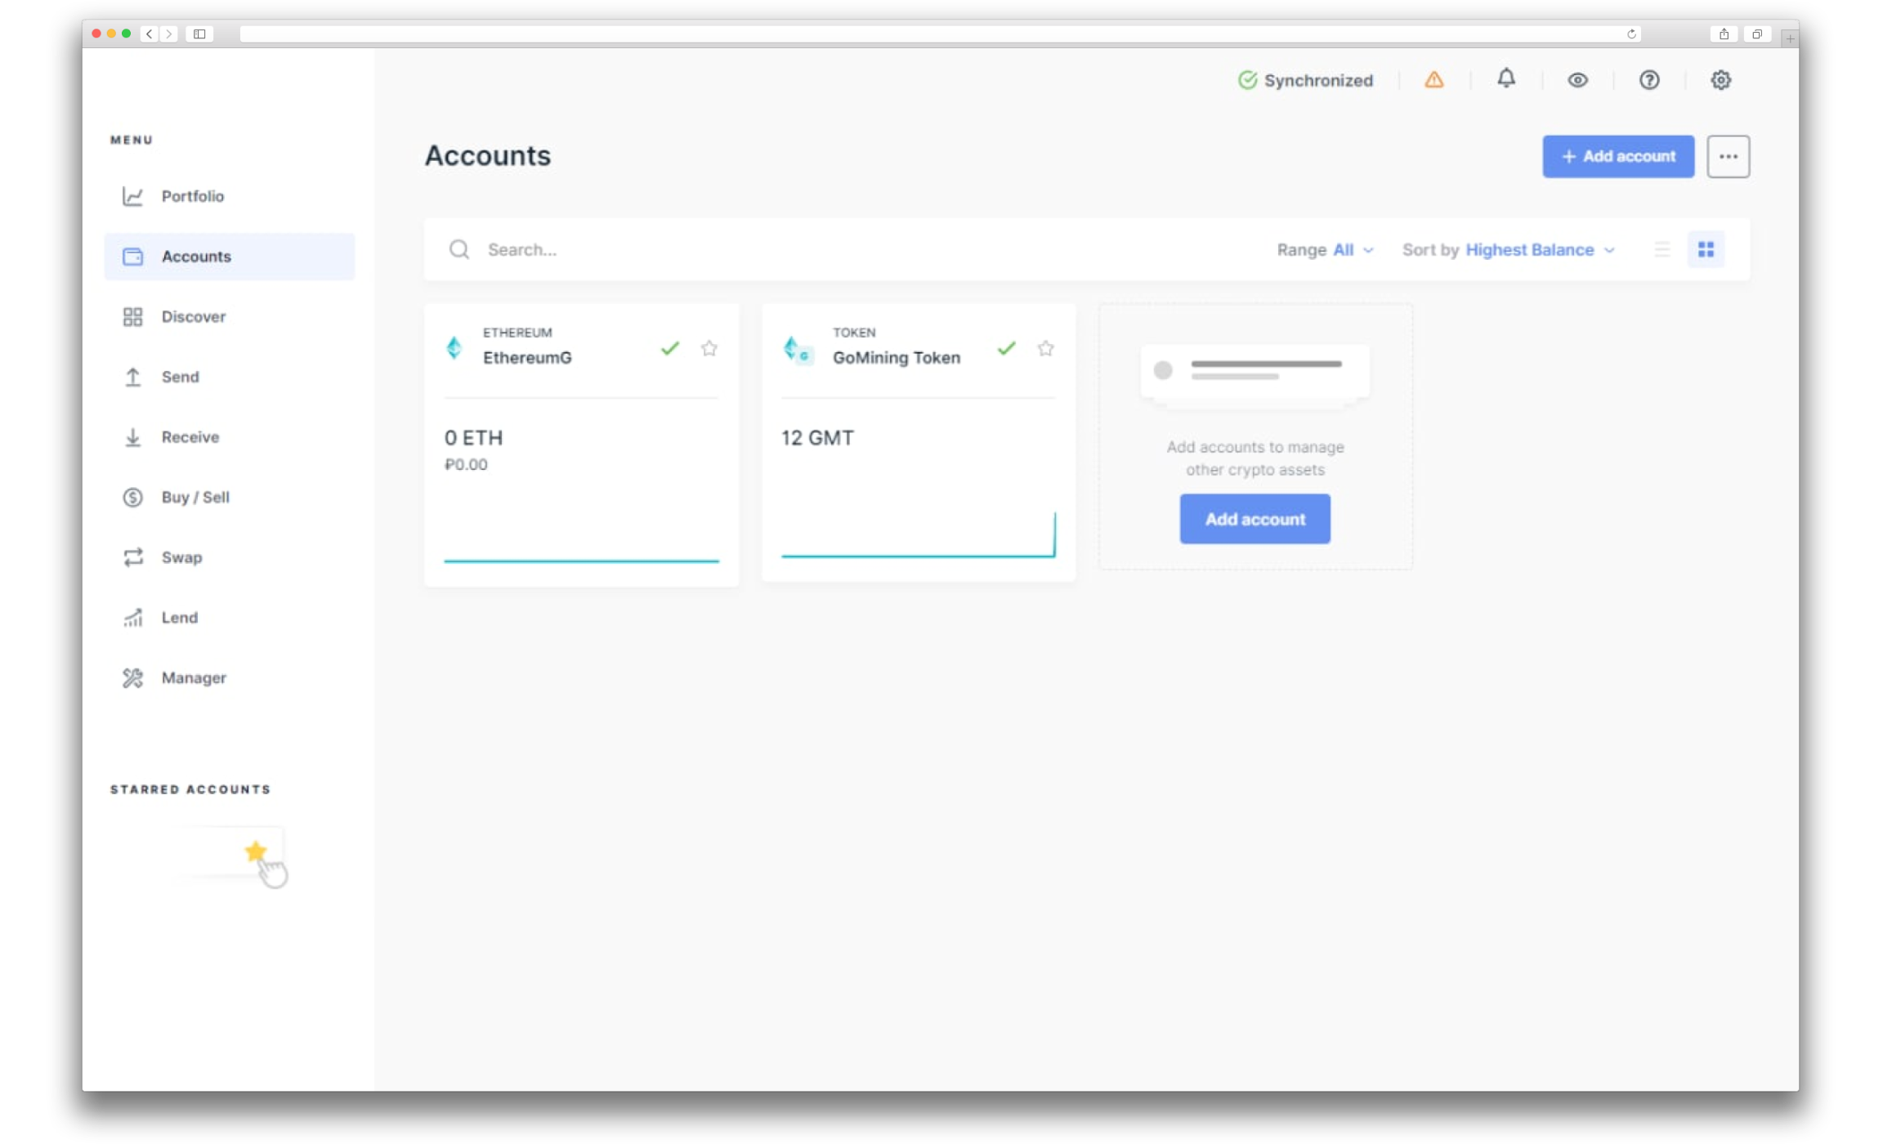Screen dimensions: 1883x1144
Task: Click the EthereumG balance chart line
Action: click(x=581, y=561)
